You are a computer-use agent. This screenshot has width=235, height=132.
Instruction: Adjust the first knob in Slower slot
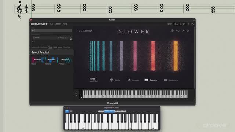63,38
